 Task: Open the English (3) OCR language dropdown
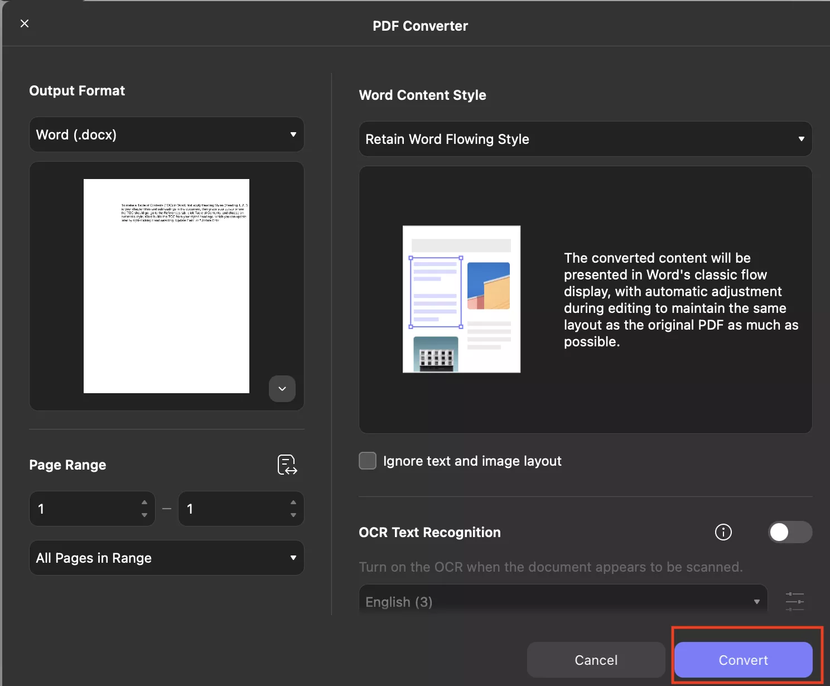(x=562, y=602)
